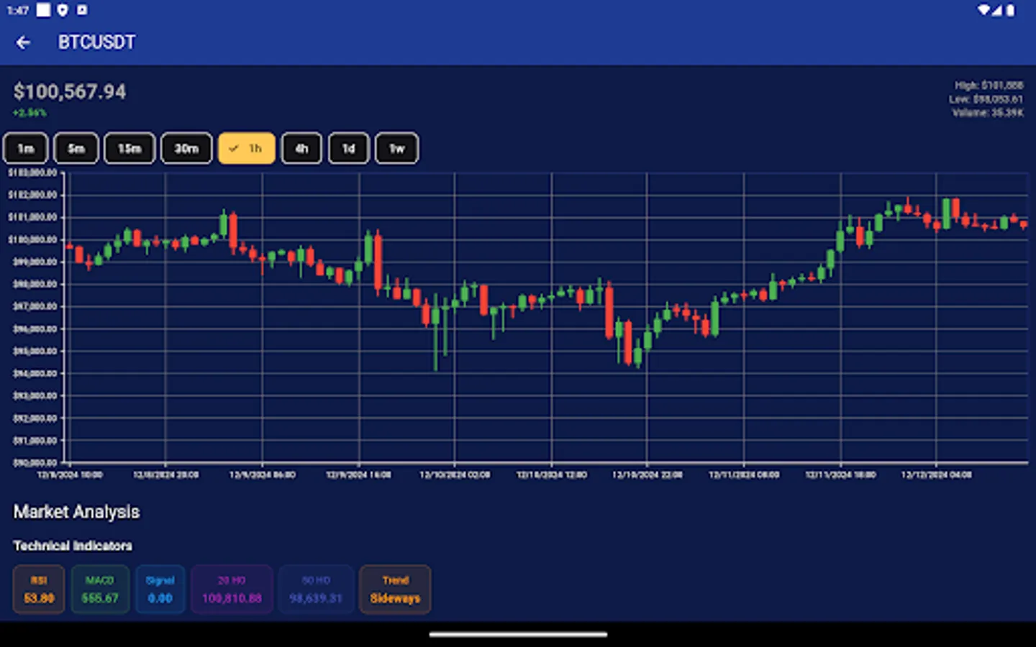Activate the 1w timeframe

coord(396,148)
